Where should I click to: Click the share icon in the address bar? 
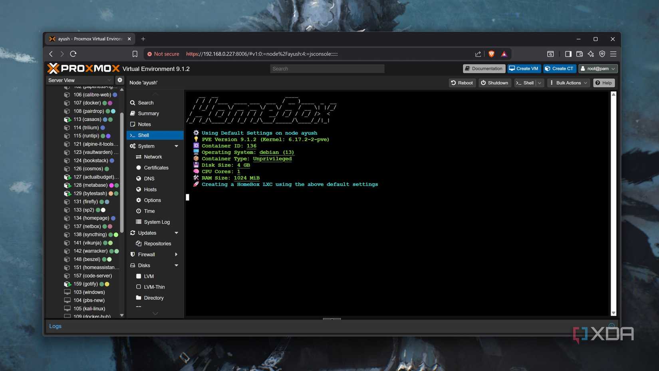(x=478, y=54)
